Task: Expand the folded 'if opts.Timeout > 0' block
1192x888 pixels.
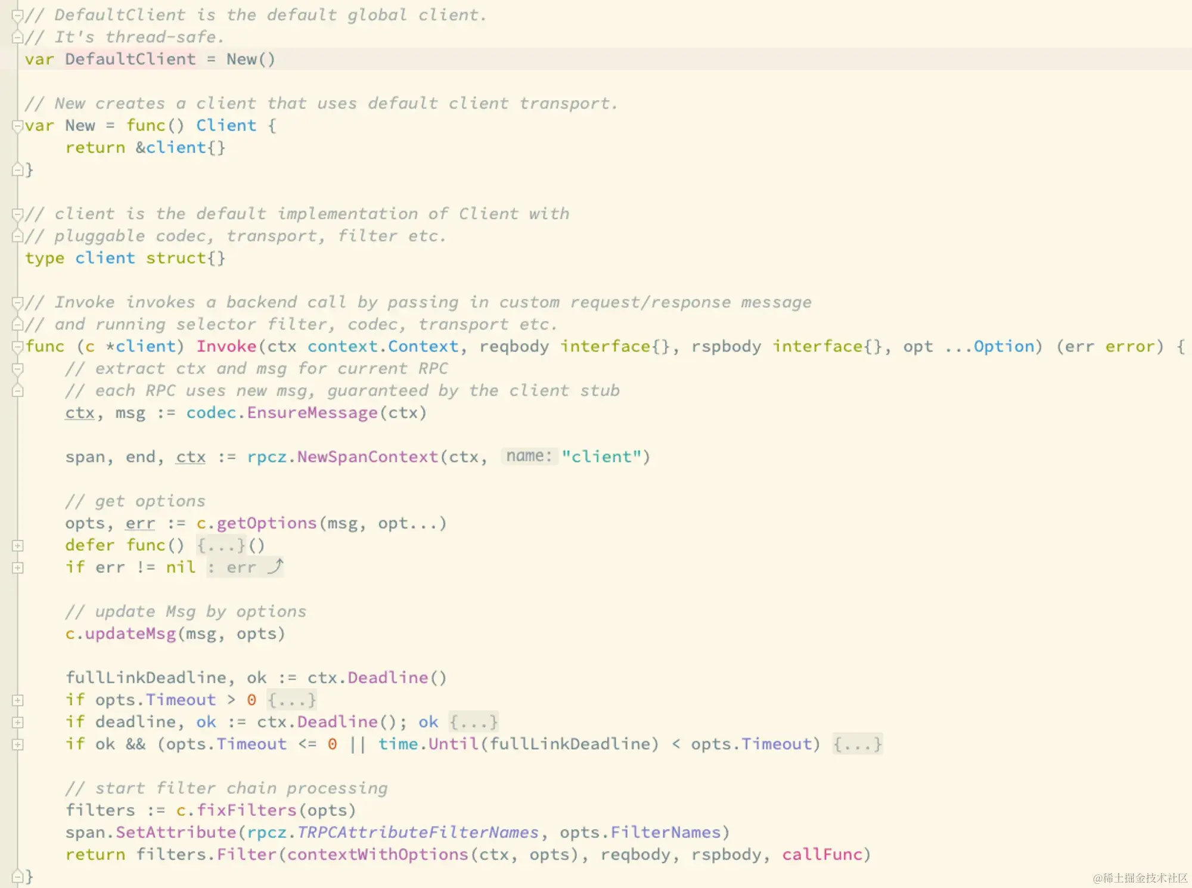Action: coord(18,700)
